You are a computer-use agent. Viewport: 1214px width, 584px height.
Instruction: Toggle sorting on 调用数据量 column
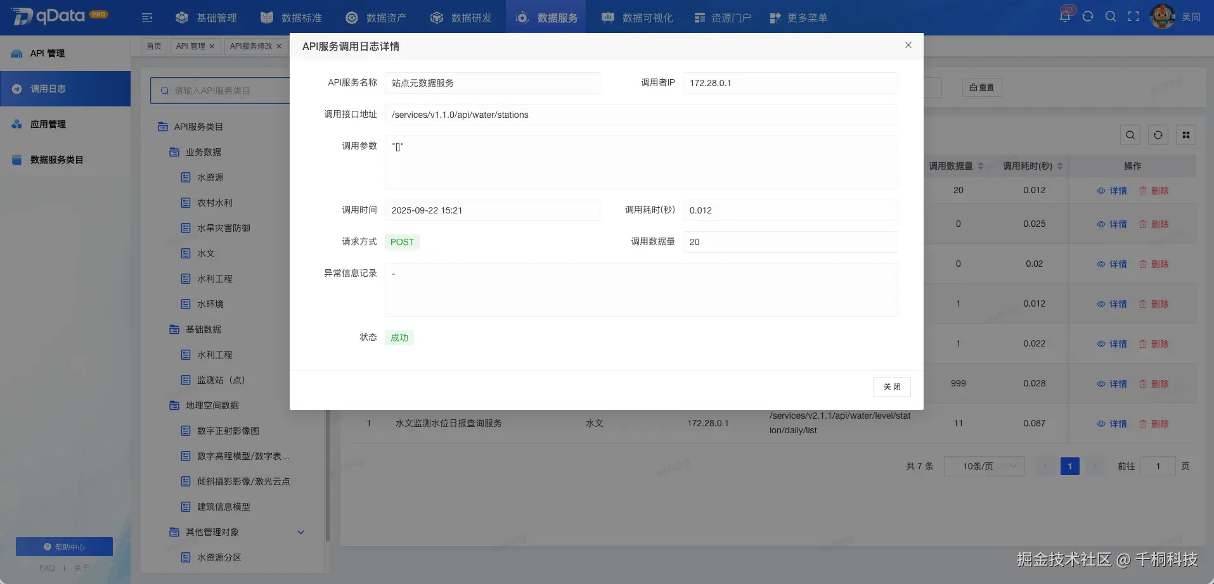click(982, 166)
